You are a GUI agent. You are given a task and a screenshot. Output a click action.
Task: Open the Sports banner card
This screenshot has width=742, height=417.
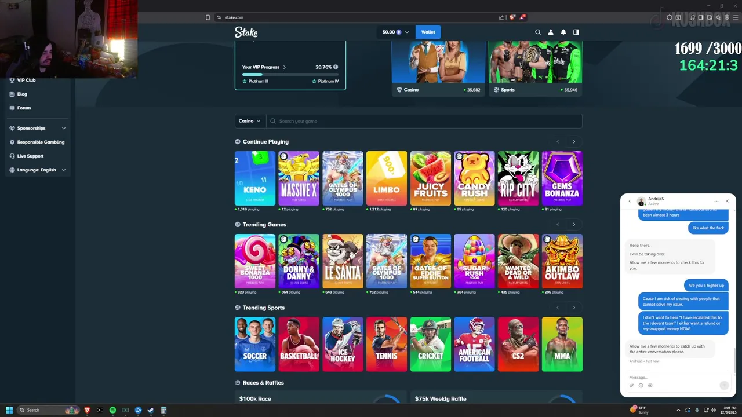pos(536,68)
